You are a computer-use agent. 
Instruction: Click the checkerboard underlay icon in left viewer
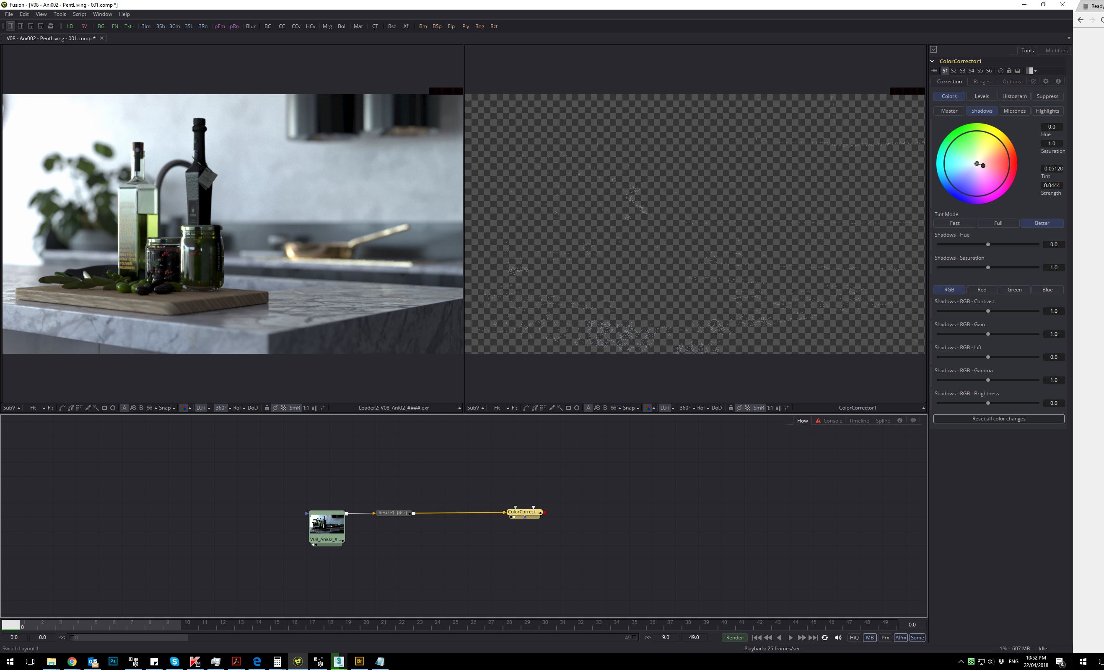284,408
